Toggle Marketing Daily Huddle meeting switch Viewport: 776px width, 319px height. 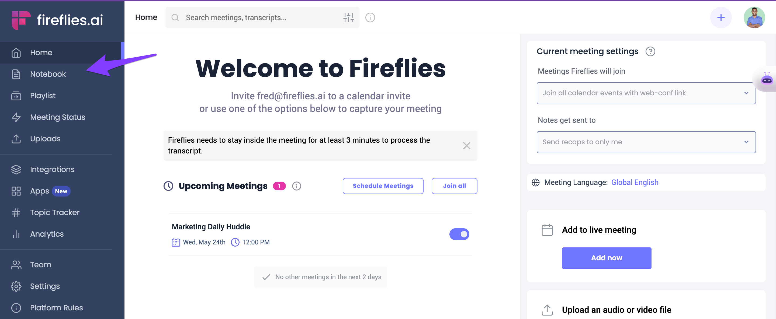click(459, 234)
